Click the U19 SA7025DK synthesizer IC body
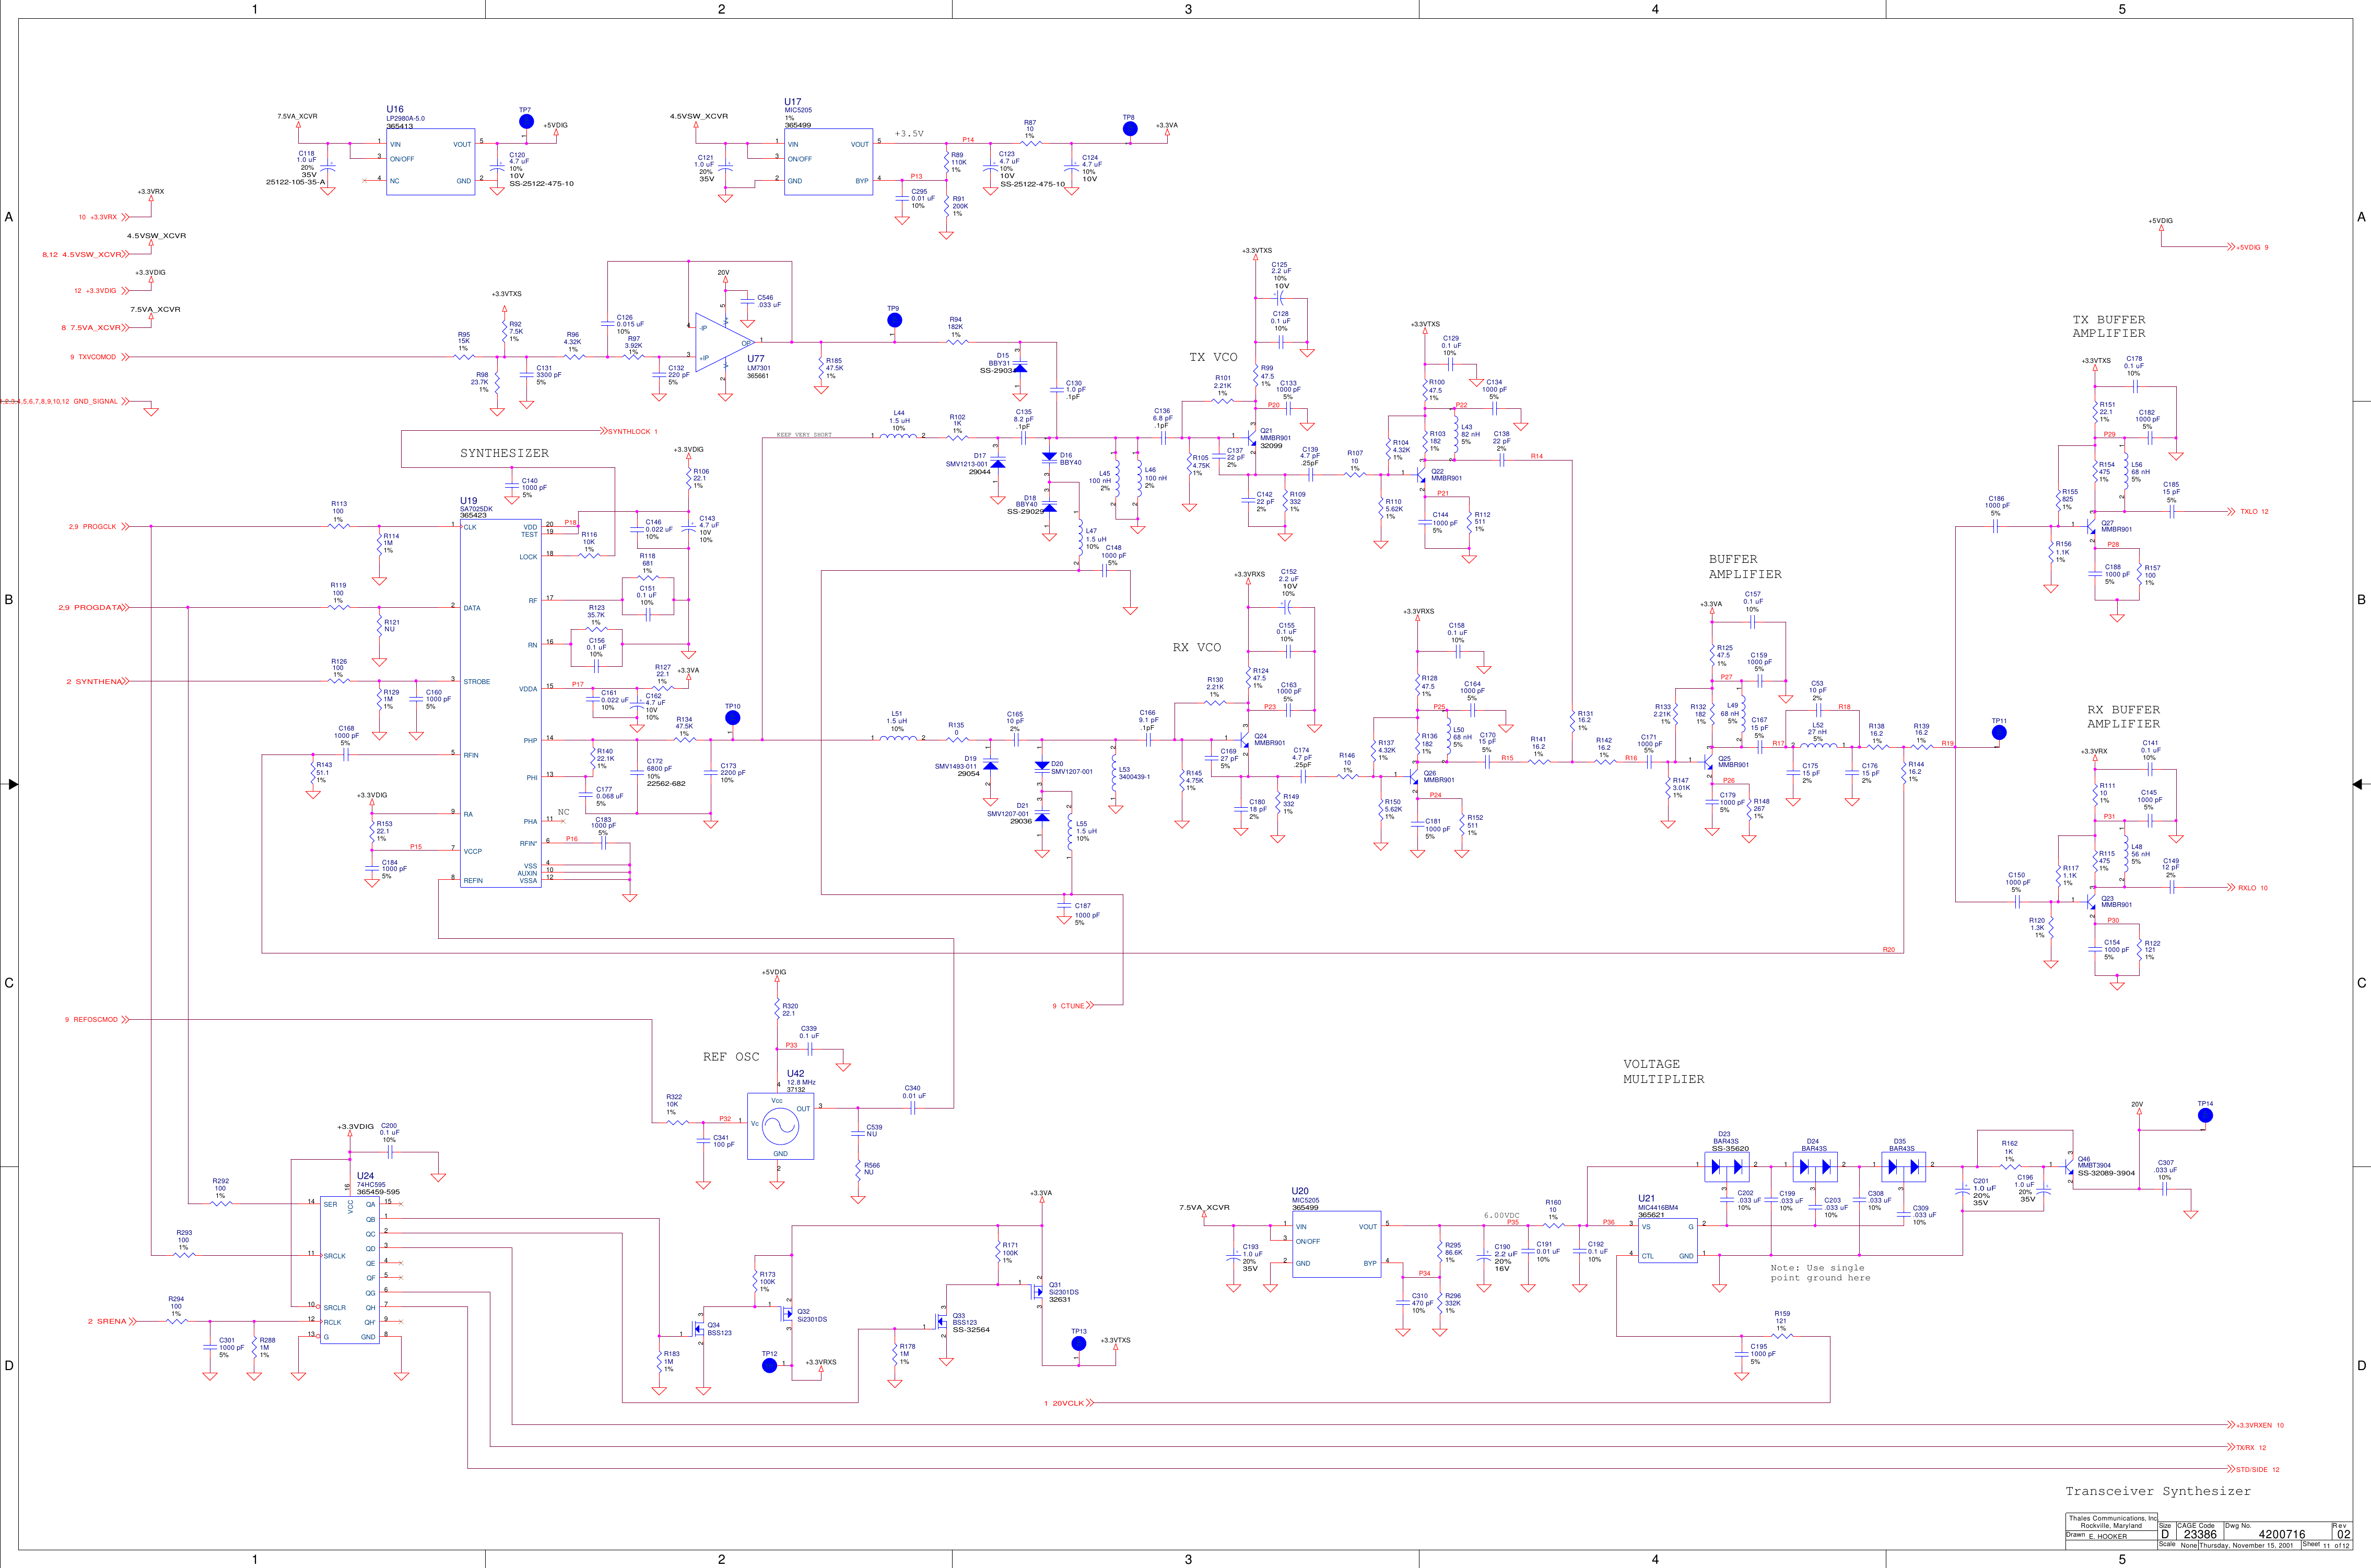 (x=500, y=703)
